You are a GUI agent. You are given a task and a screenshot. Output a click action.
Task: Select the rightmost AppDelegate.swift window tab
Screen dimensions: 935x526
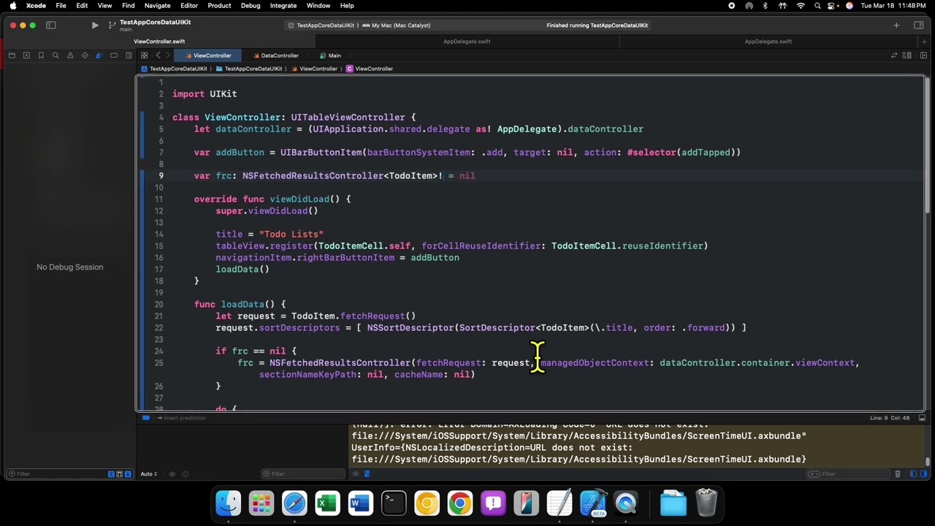(768, 42)
